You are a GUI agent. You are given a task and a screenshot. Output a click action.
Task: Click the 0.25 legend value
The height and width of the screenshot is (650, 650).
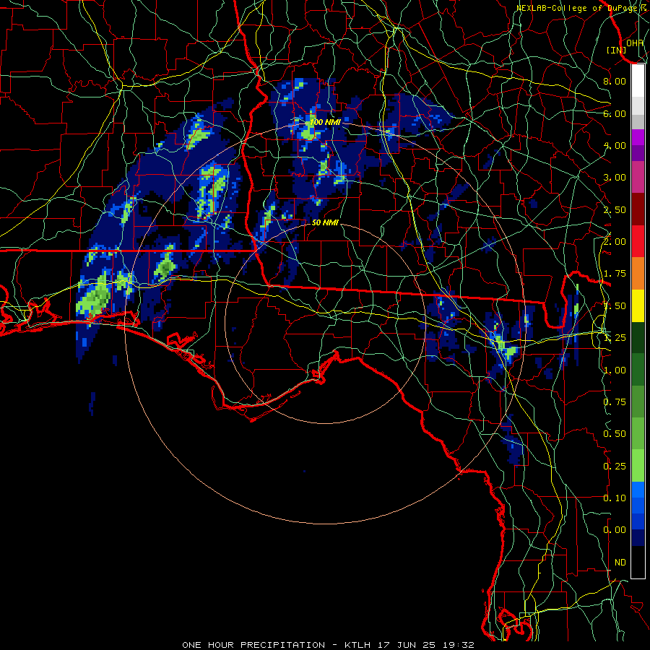[615, 467]
